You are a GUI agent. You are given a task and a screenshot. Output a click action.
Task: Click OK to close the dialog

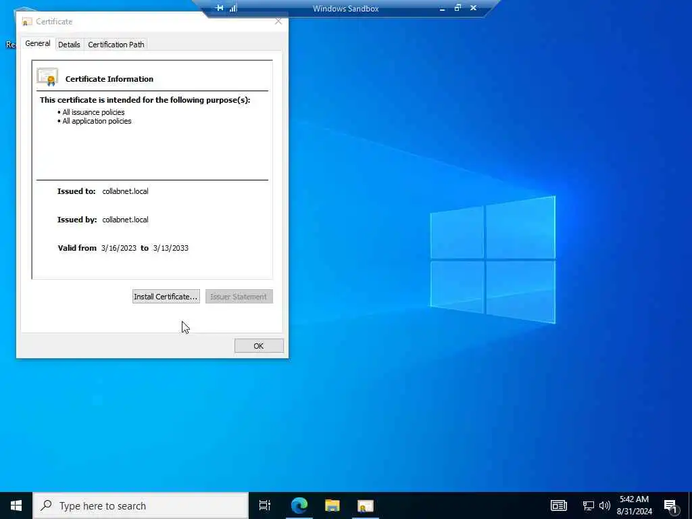(259, 346)
